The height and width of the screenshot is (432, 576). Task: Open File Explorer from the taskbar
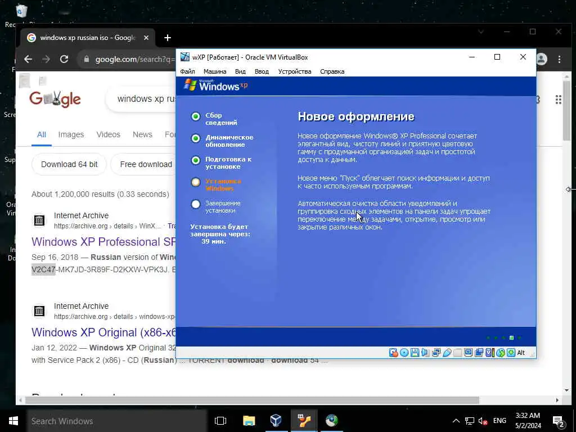tap(249, 421)
